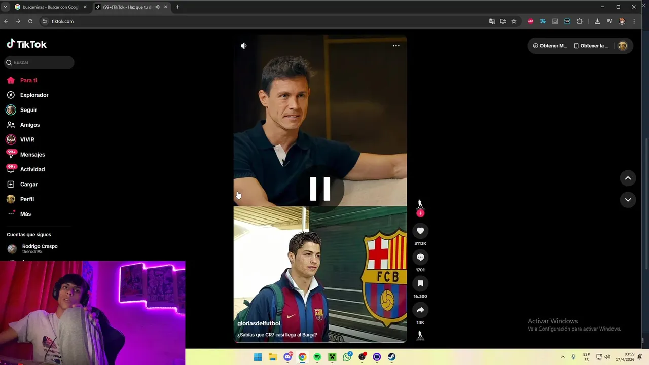Open the Adblock Plus extension
This screenshot has height=365, width=649.
coord(531,21)
